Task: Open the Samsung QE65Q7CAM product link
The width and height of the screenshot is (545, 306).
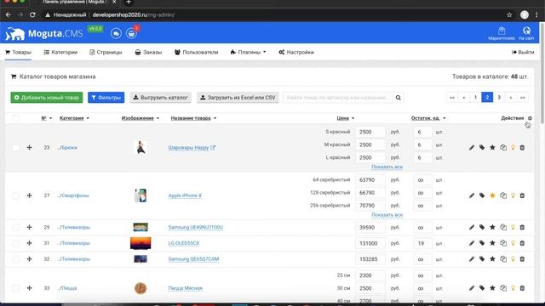Action: (193, 259)
